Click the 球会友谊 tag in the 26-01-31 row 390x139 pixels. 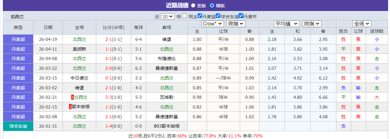18,126
